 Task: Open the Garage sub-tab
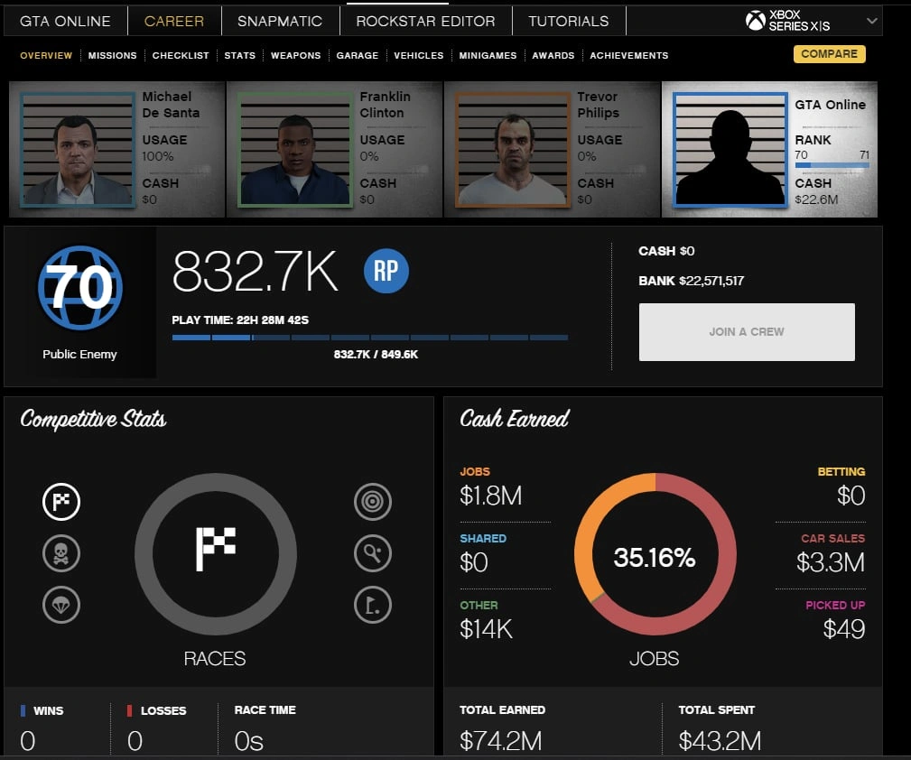click(357, 55)
